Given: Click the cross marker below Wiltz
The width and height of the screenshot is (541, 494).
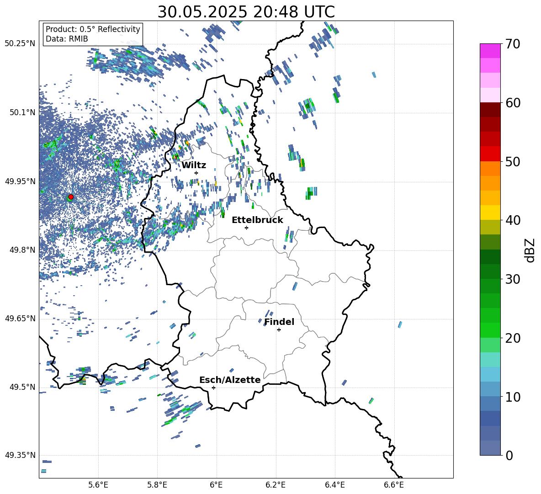Looking at the screenshot, I should coord(196,173).
